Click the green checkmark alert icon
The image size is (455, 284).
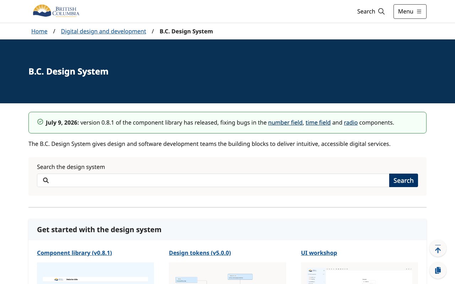40,122
